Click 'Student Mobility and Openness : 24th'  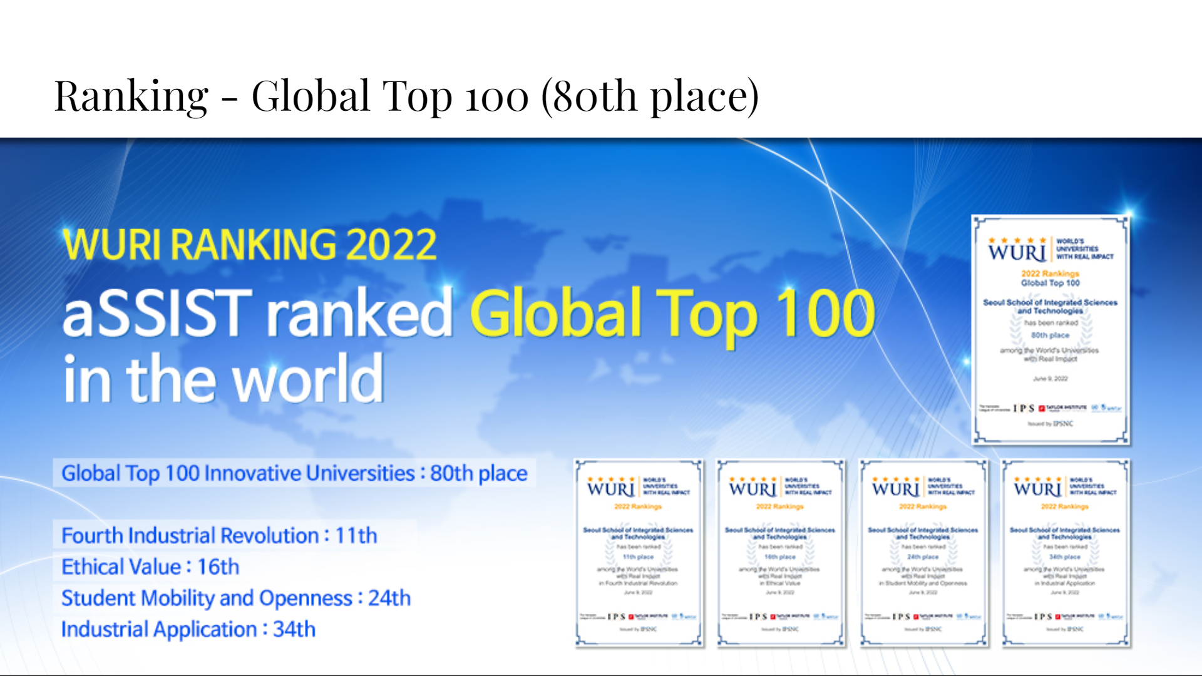click(x=236, y=598)
